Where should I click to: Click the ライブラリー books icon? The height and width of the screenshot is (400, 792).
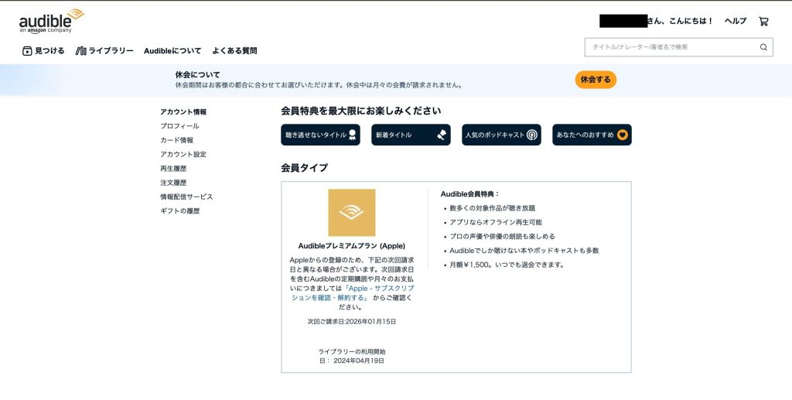point(80,50)
